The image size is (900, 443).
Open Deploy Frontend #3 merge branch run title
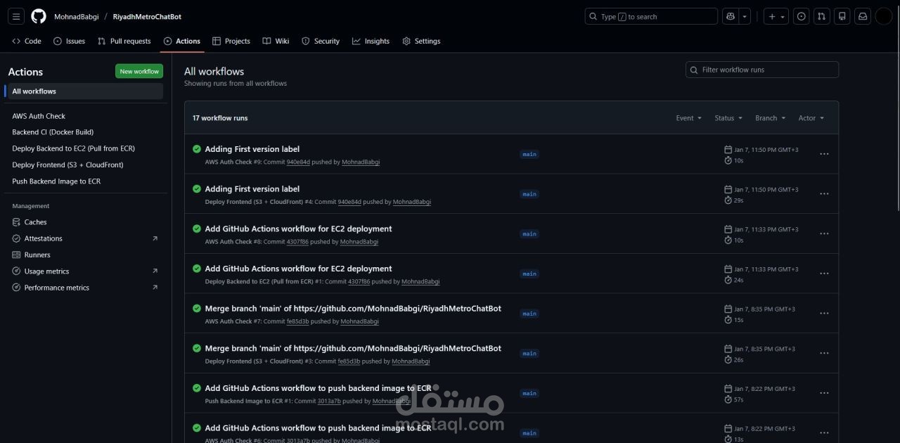pyautogui.click(x=353, y=349)
